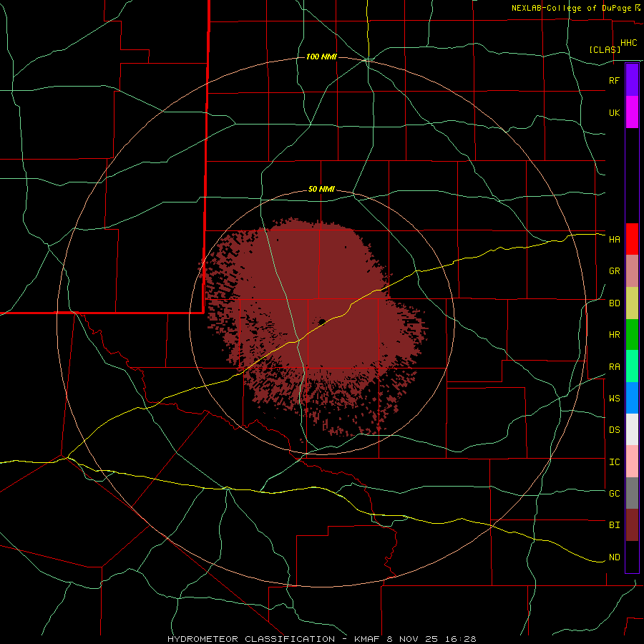Click the BD yellow legend swatch

point(632,303)
